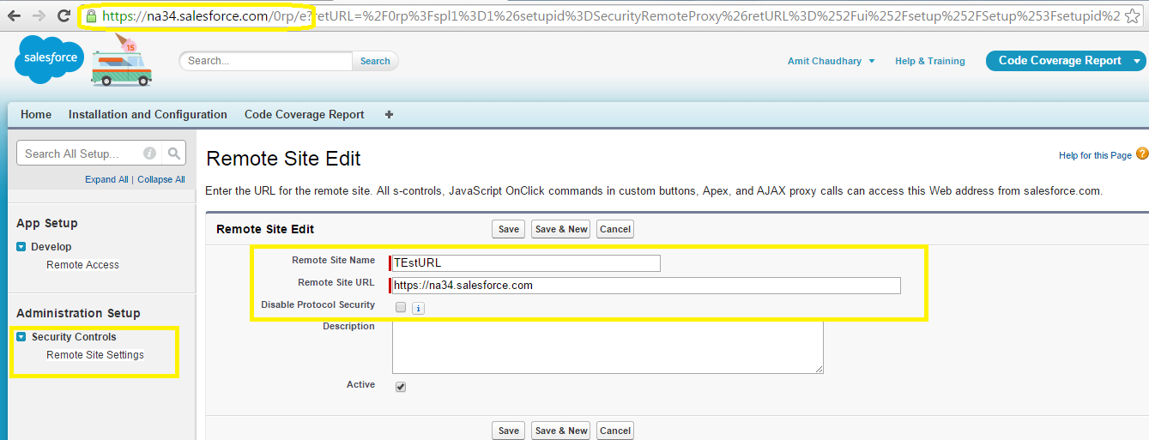Reload the page with refresh icon
This screenshot has width=1149, height=440.
click(63, 15)
